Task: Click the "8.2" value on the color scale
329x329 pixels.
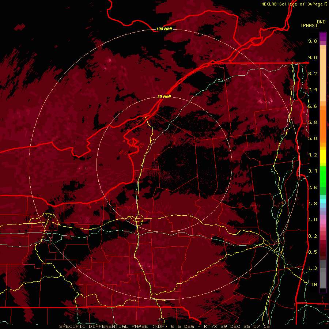Action: [x=313, y=73]
